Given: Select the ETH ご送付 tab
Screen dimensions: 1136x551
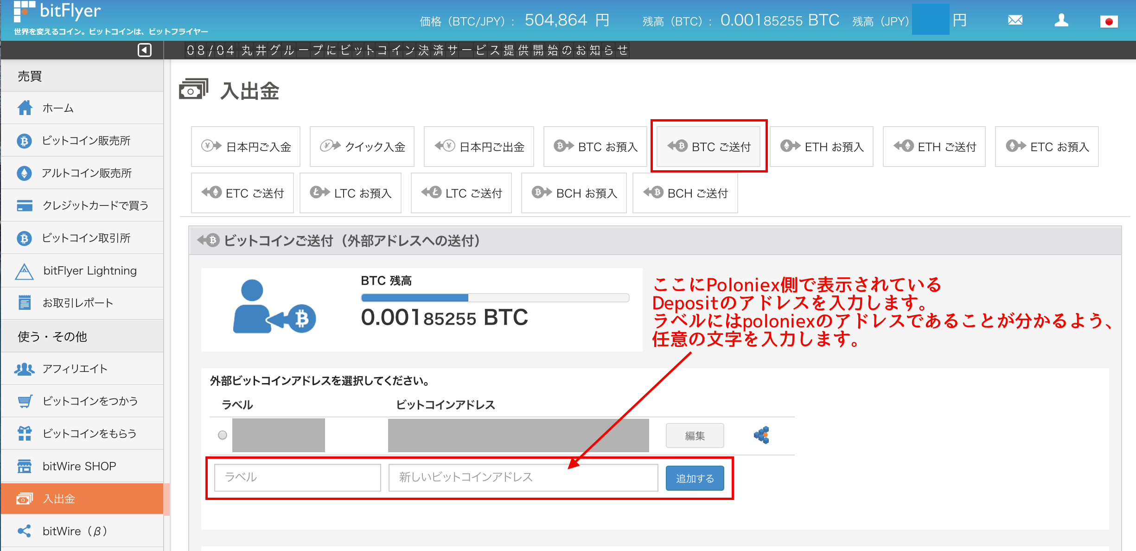Looking at the screenshot, I should tap(934, 147).
